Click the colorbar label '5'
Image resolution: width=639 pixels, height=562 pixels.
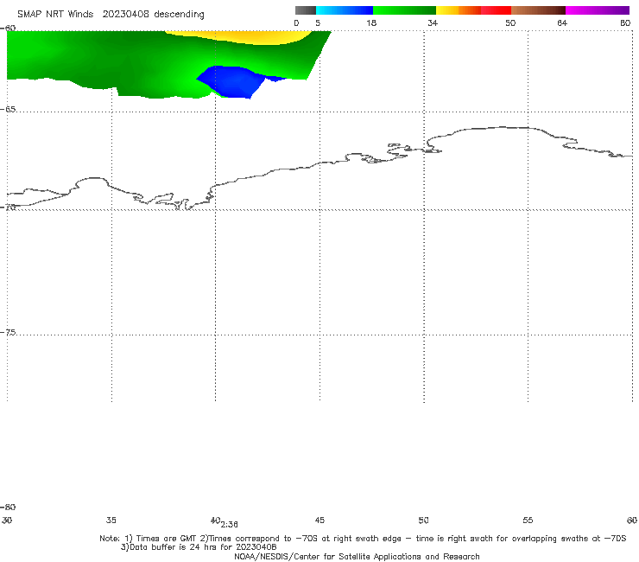pos(318,23)
